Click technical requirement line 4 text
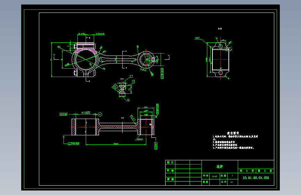This screenshot has width=301, height=195. click(x=233, y=148)
